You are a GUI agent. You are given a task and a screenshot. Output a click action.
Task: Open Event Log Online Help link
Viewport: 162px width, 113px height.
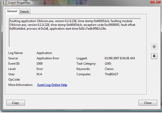tap(52, 85)
